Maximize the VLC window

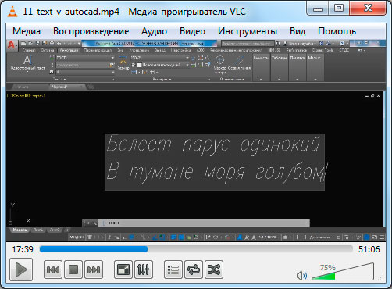[339, 9]
